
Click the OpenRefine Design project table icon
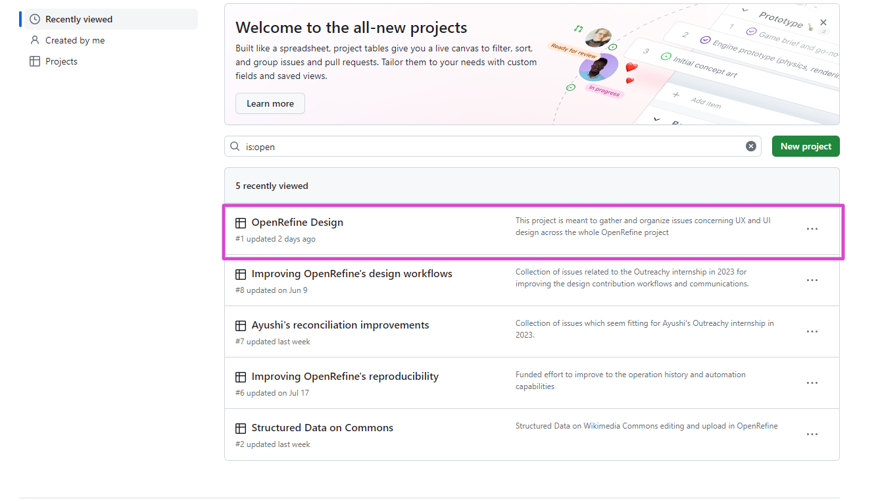point(241,223)
